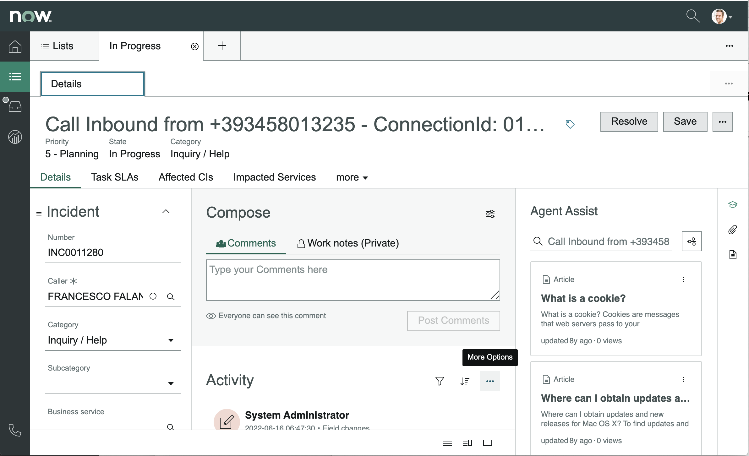Screen dimensions: 749x456
Task: Collapse the Incident section chevron
Action: pyautogui.click(x=166, y=212)
